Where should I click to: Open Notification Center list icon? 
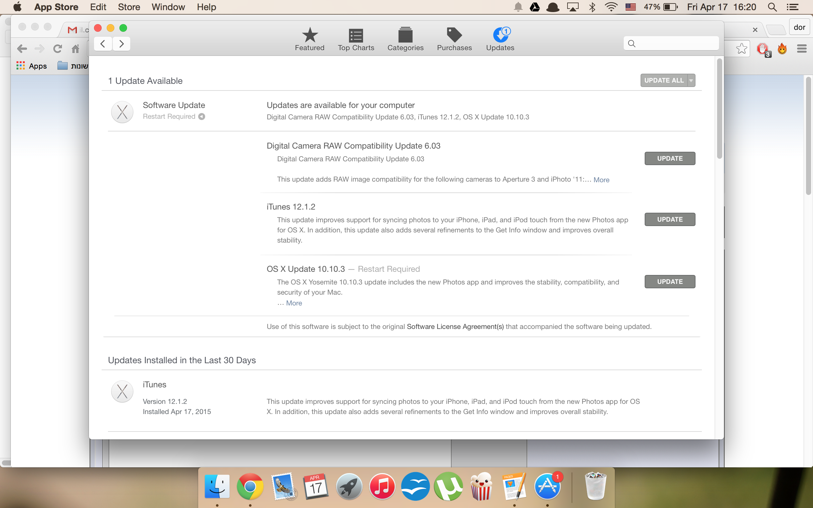pos(792,7)
